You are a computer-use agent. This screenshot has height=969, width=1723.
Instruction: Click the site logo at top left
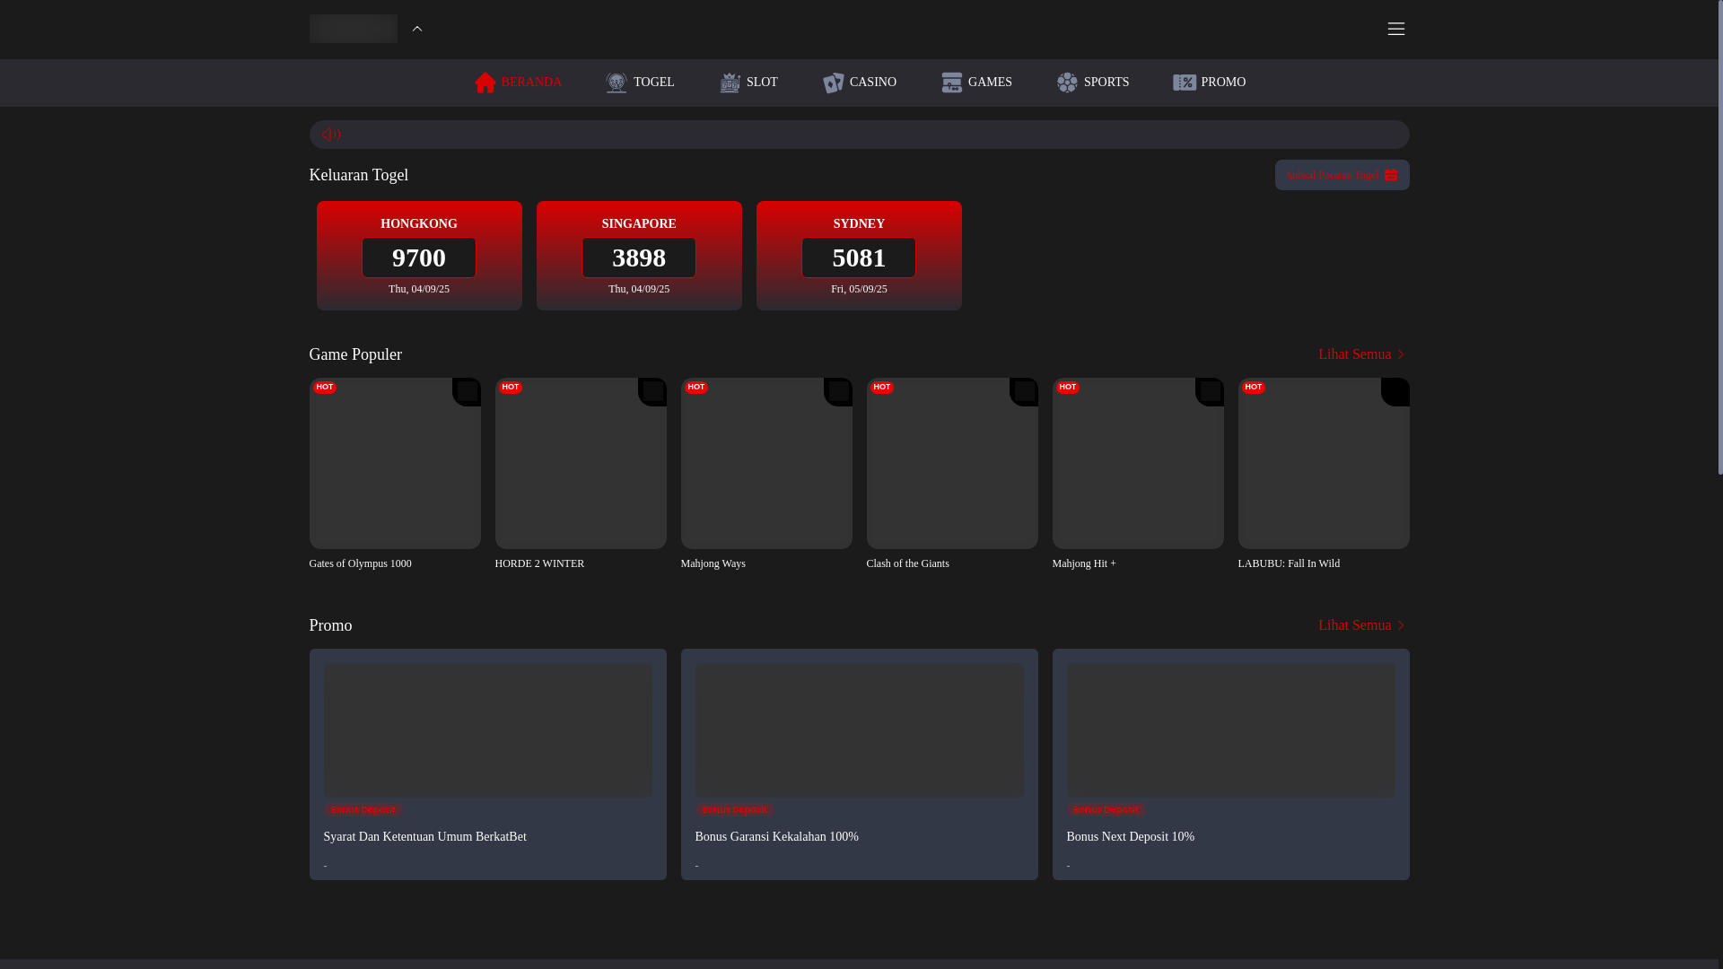354,29
